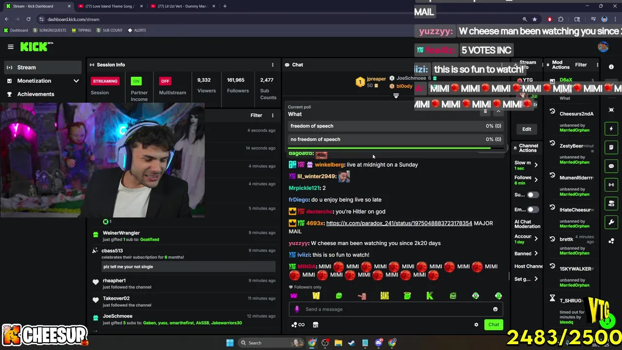Open the ALERTS bookmark
Screen dimensions: 622x350
click(137, 30)
